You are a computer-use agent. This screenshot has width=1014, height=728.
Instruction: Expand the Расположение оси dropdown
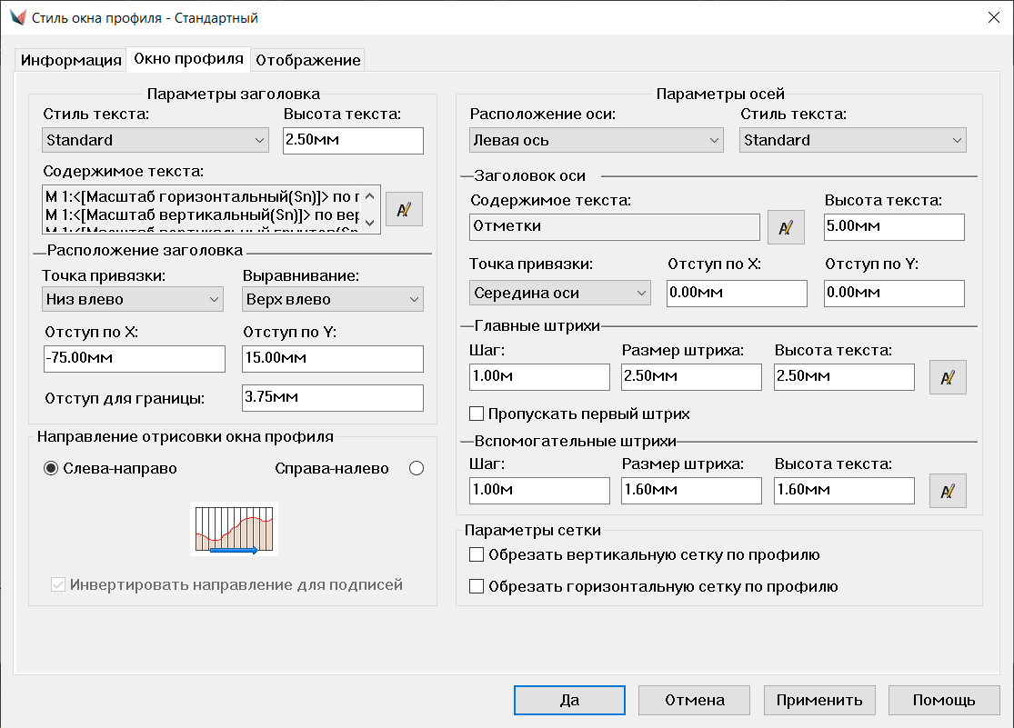(596, 140)
